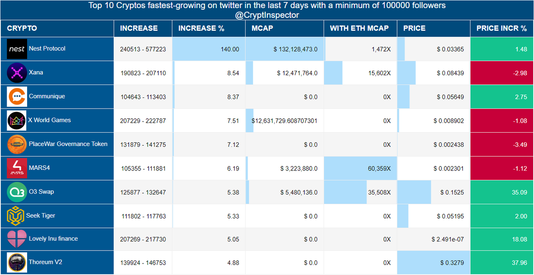Click the Nest Protocol logo icon

coord(17,49)
